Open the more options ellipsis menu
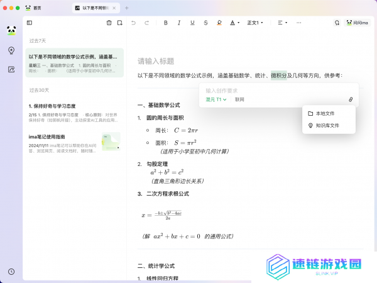Viewport: 377px width, 283px height. (299, 23)
